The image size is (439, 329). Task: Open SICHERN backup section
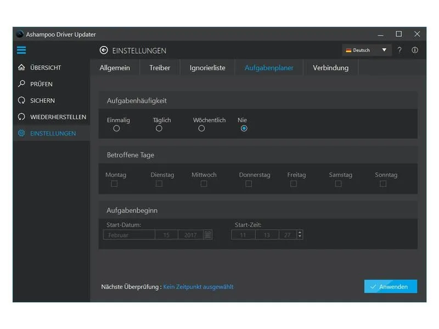(x=42, y=100)
